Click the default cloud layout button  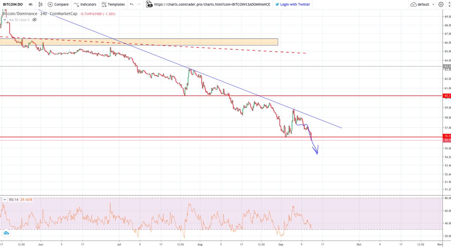coord(420,4)
